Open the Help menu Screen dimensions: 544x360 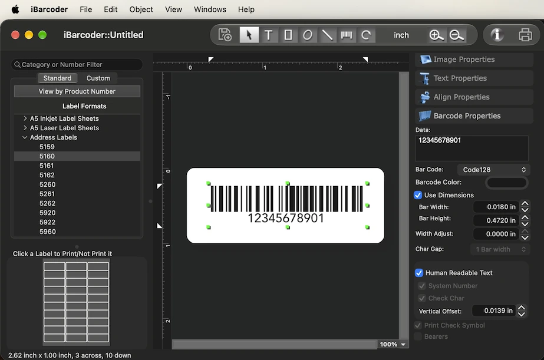[x=246, y=9]
